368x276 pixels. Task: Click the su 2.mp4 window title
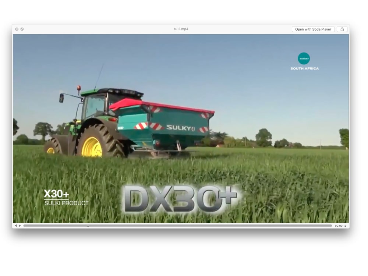[x=181, y=29]
